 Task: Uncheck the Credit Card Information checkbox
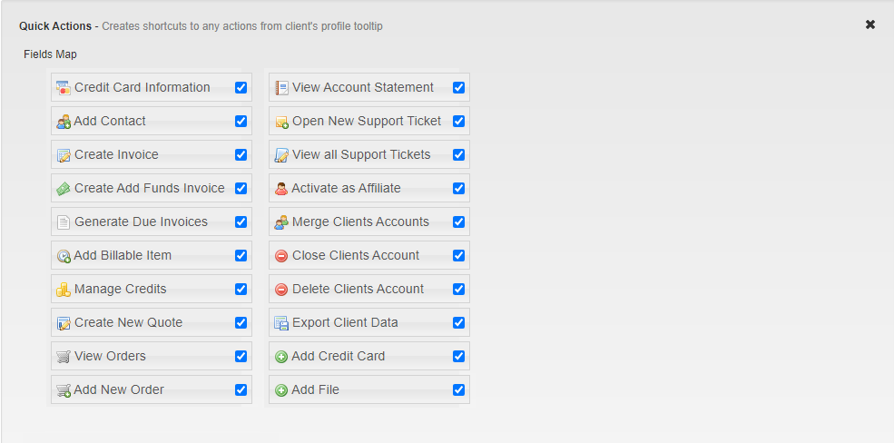point(241,87)
